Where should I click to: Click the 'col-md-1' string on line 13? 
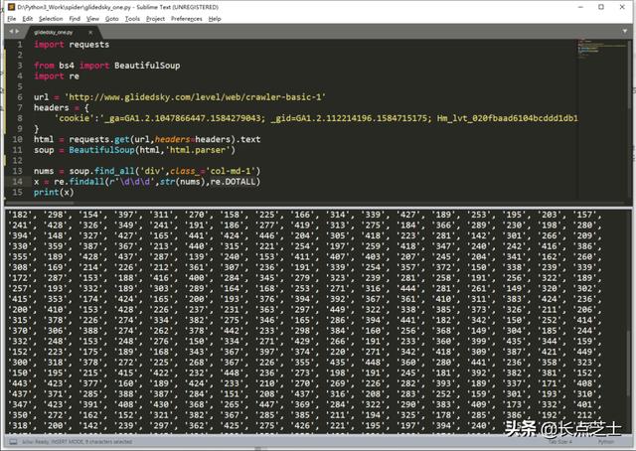click(x=231, y=171)
